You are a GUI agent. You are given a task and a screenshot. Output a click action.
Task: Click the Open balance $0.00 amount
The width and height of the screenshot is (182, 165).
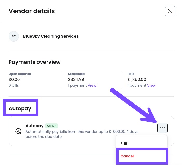[14, 79]
